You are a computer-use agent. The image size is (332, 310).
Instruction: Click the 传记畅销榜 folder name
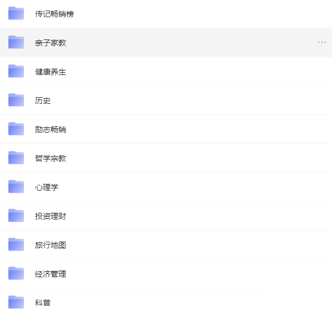pos(54,14)
